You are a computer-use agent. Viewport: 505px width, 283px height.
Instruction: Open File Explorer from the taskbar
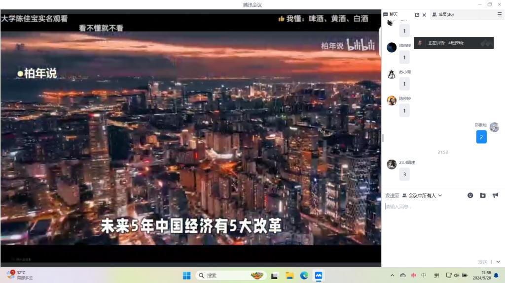tap(290, 276)
